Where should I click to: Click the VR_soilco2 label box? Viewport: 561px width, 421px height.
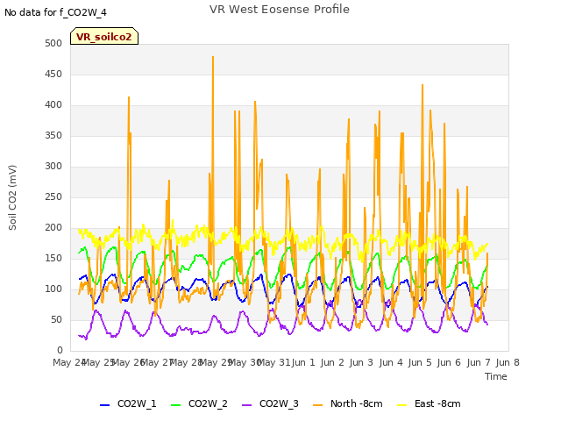(104, 36)
